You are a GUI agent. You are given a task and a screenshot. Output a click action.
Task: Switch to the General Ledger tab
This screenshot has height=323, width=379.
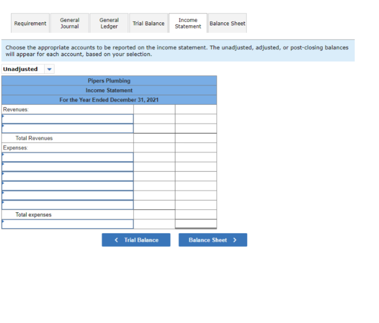(109, 23)
